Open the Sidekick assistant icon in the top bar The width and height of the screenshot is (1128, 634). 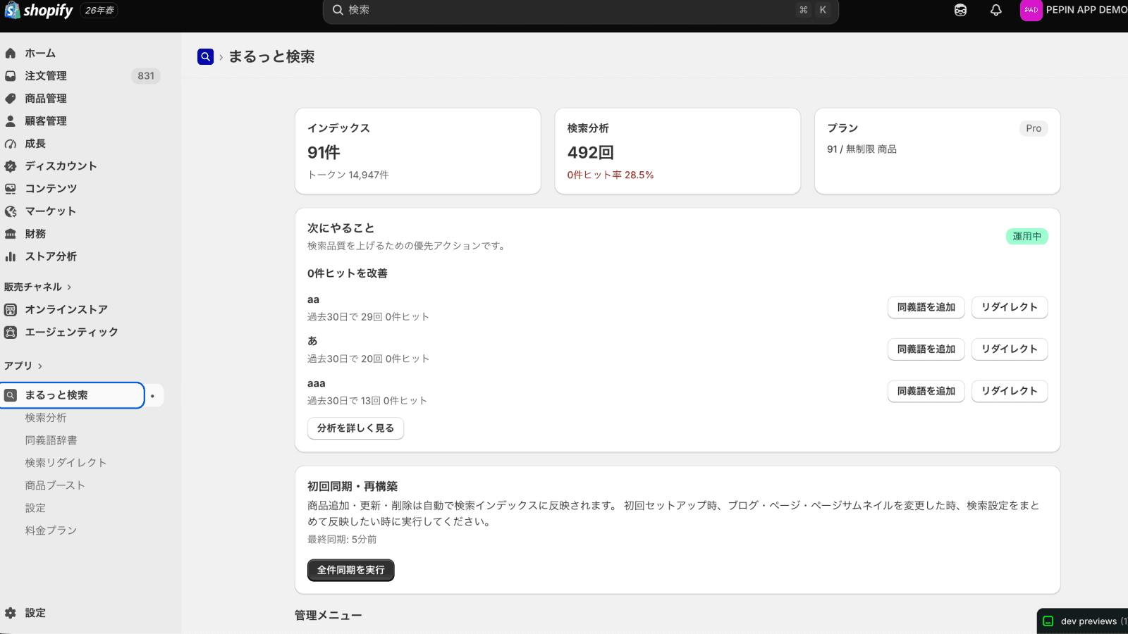[960, 10]
